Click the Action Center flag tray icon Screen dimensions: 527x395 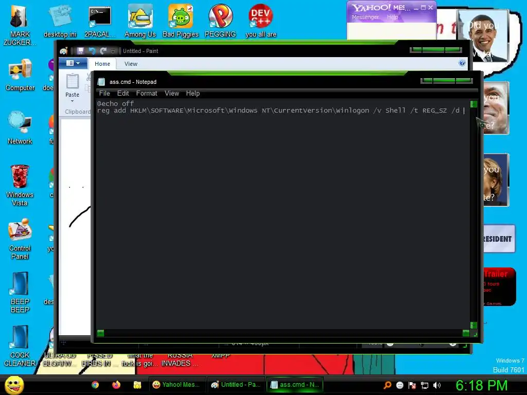pyautogui.click(x=412, y=385)
